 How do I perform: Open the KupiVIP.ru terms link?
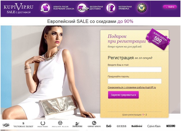(132, 87)
